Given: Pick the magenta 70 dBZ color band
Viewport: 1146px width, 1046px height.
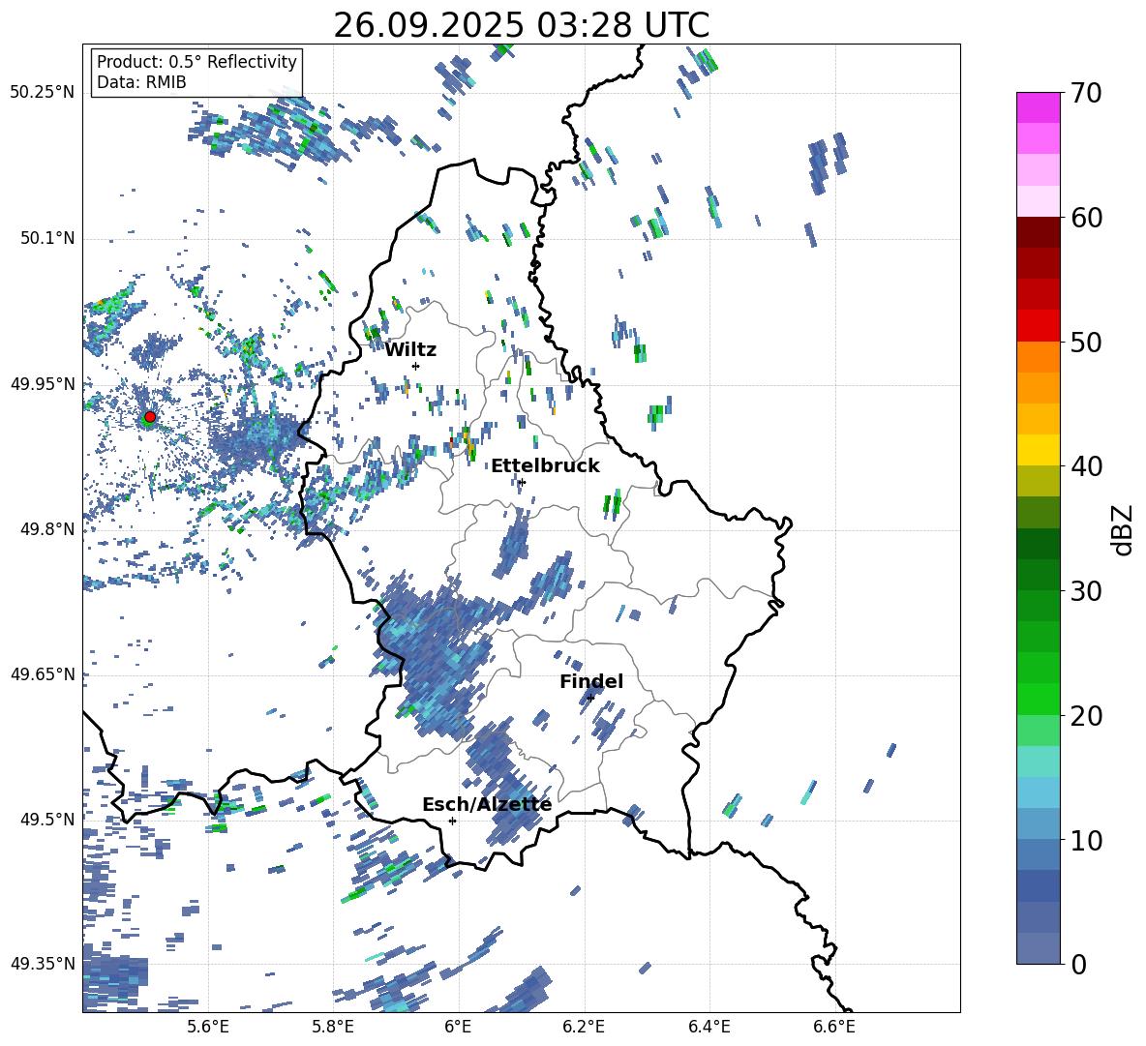Looking at the screenshot, I should coord(1038,107).
